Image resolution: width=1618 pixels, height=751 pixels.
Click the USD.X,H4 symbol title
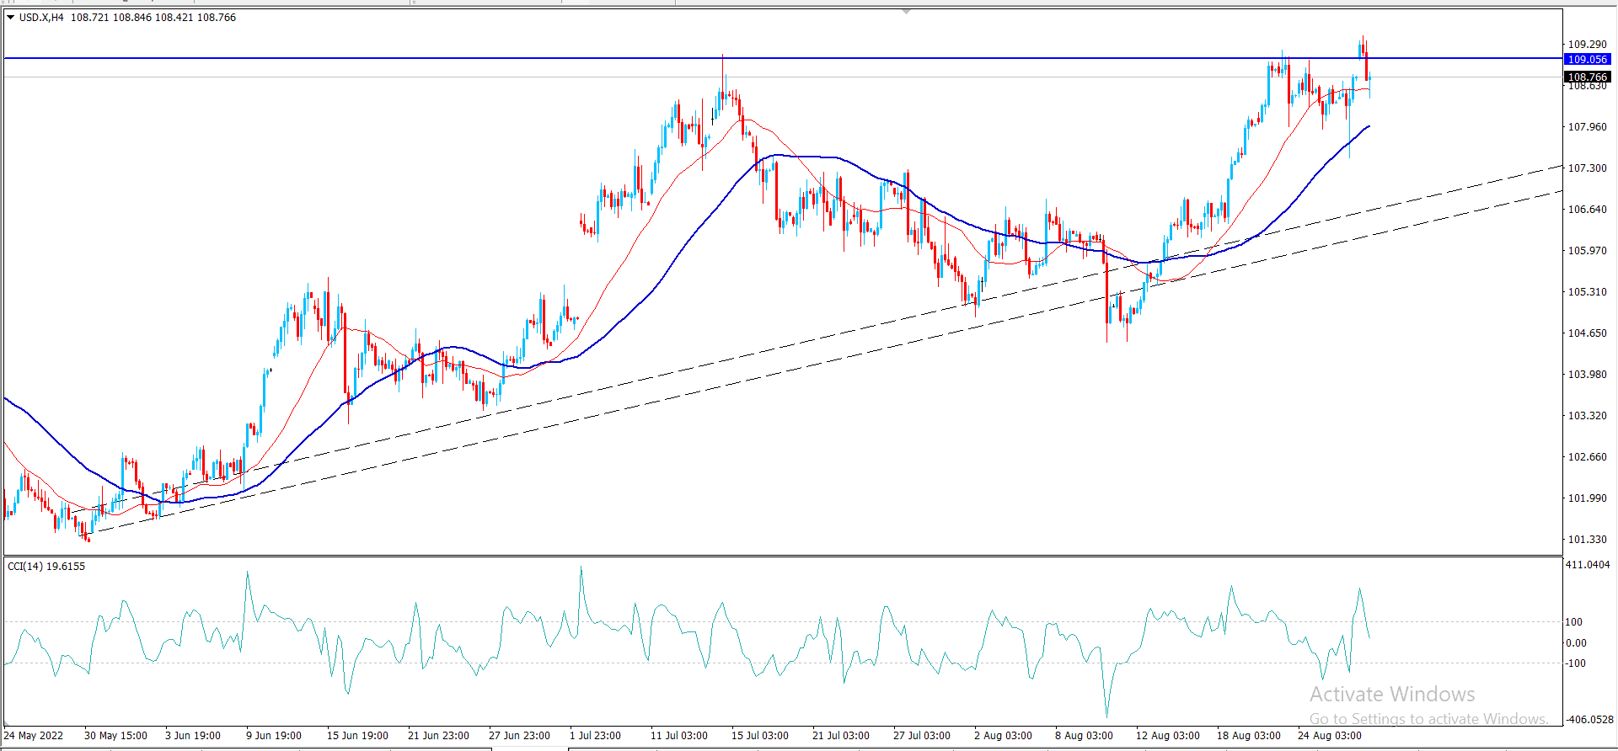click(x=41, y=17)
